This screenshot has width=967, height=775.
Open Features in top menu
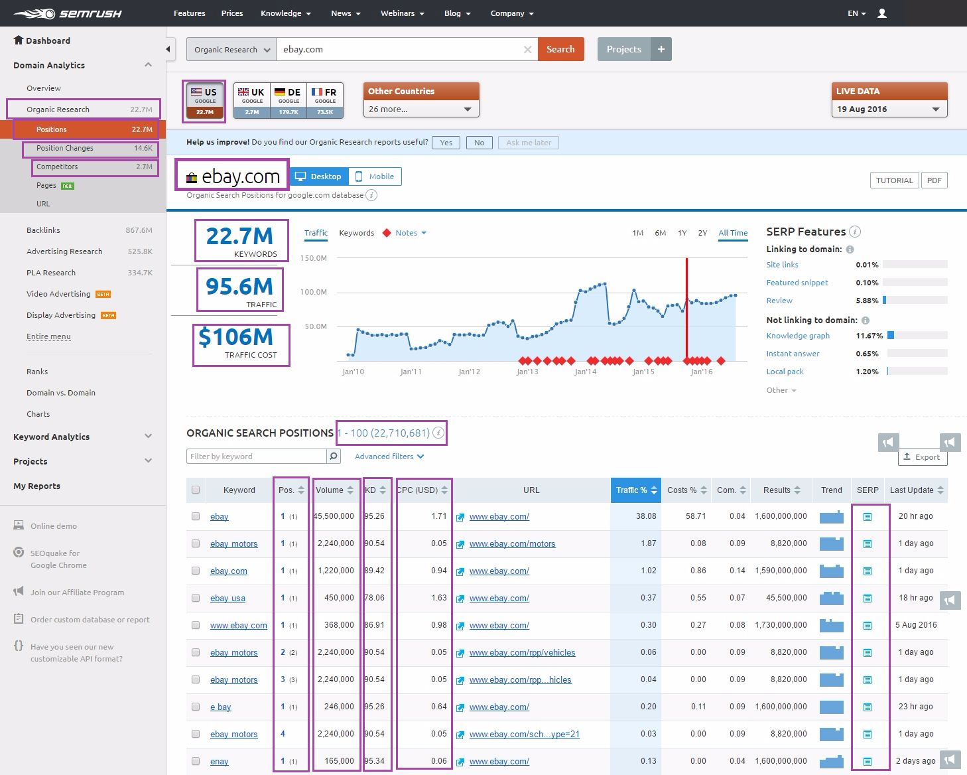coord(190,13)
